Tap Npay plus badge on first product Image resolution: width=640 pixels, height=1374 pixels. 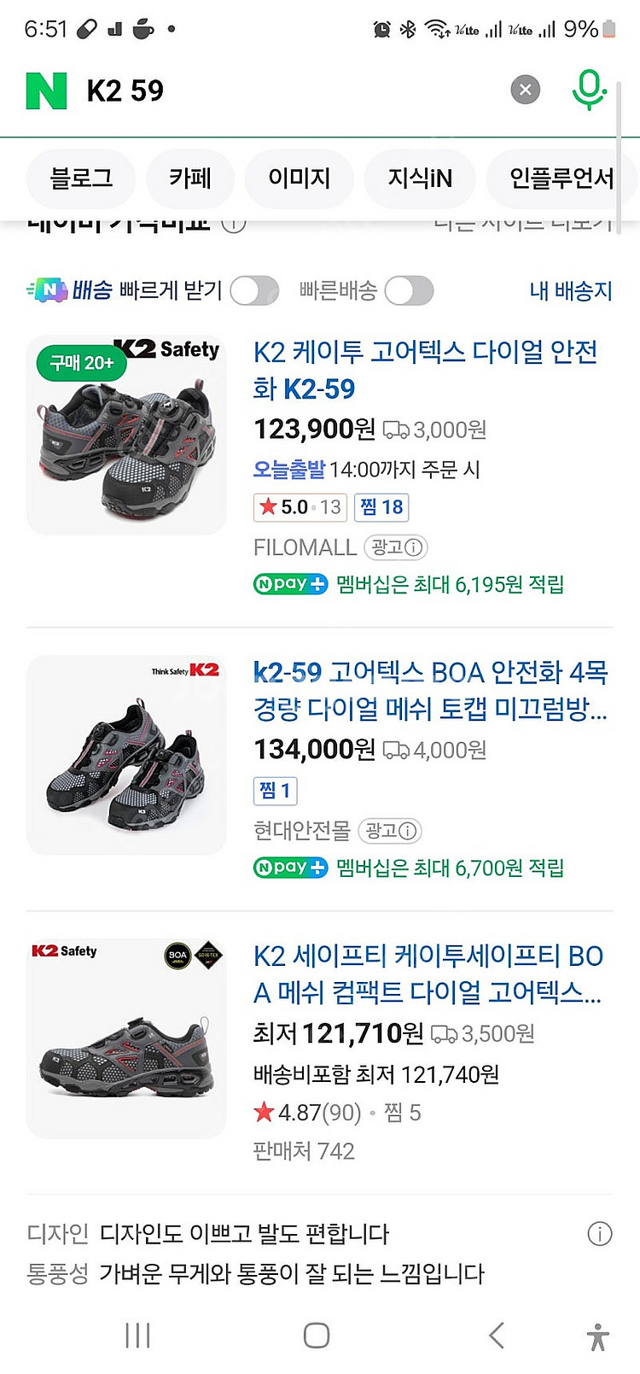(x=291, y=584)
